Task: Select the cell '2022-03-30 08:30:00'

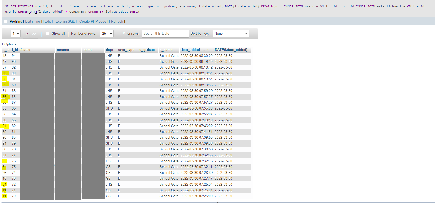Action: click(196, 56)
